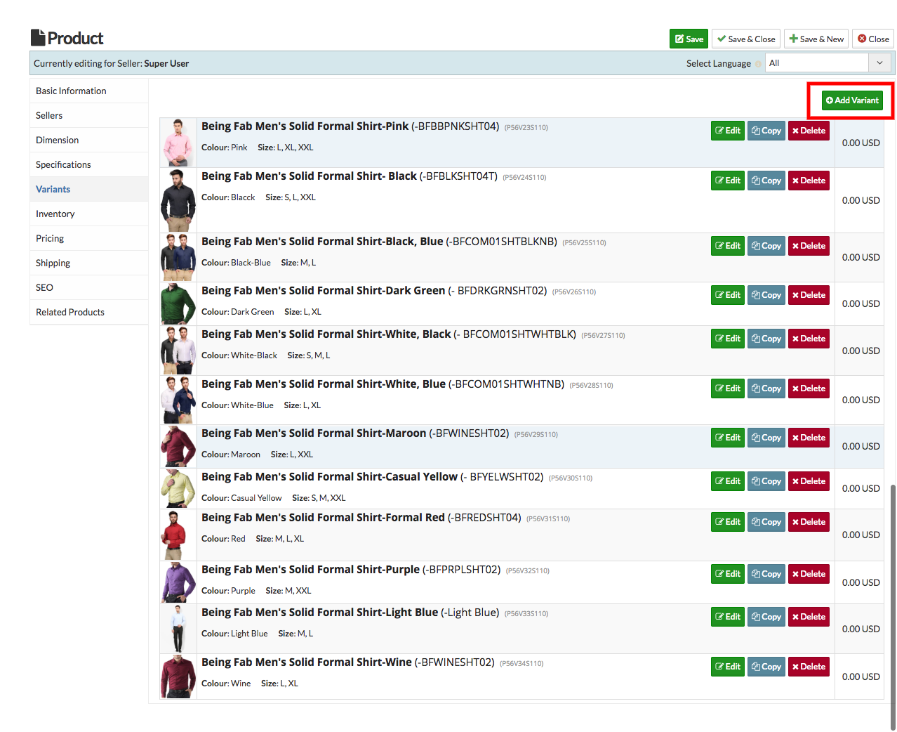897x732 pixels.
Task: Edit the Casual Yellow shirt variant
Action: 728,481
